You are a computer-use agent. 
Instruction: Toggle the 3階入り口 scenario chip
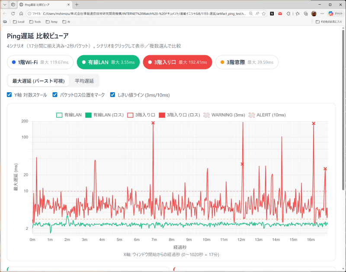click(177, 62)
